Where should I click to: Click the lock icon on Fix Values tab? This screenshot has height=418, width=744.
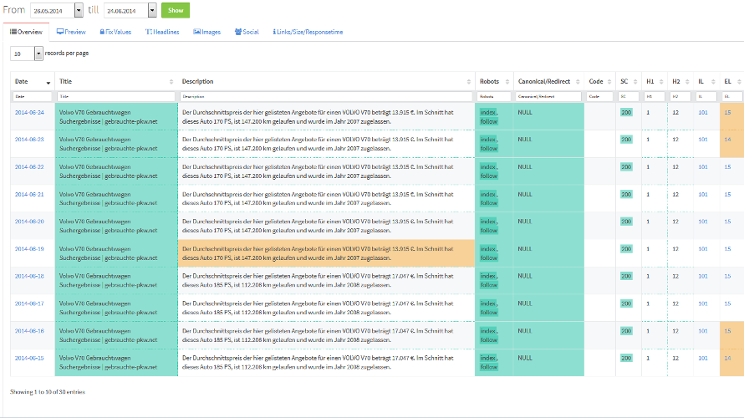tap(102, 32)
